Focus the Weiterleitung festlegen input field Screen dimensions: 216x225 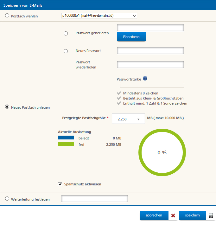click(x=95, y=199)
